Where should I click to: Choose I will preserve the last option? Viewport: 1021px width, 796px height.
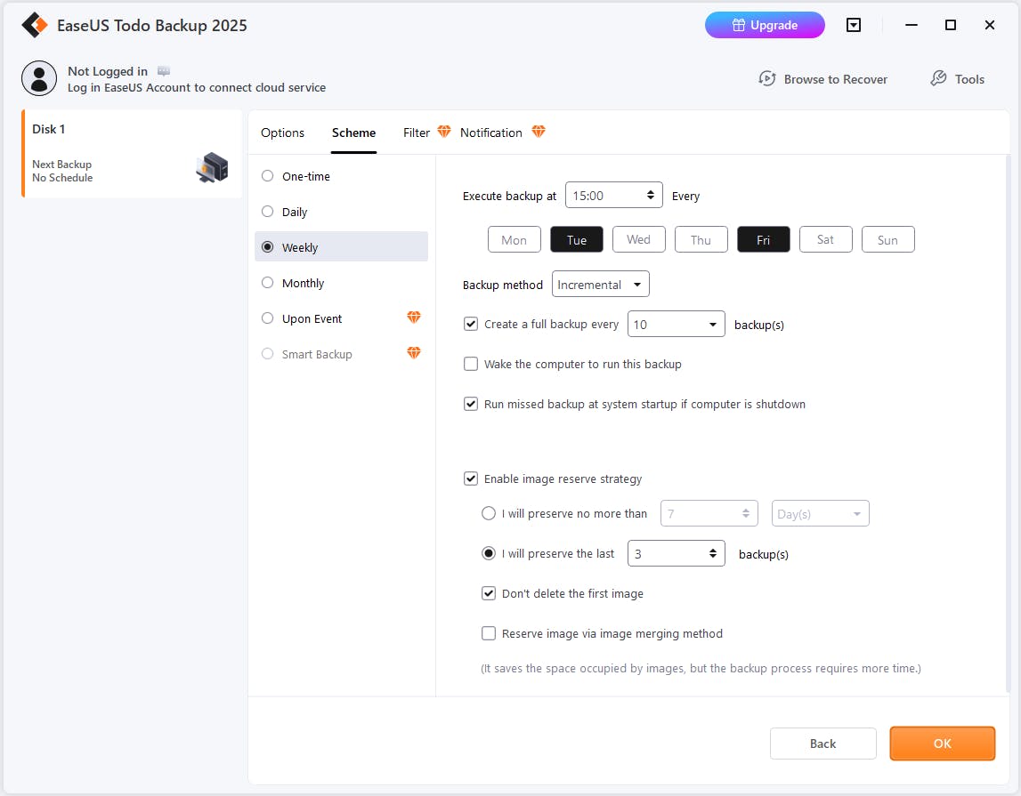tap(489, 553)
